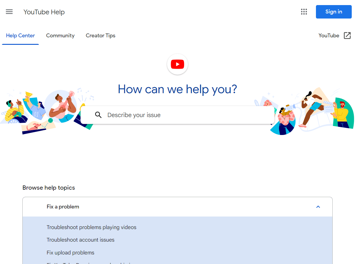Click the YouTube link in header
The height and width of the screenshot is (264, 358).
tap(329, 36)
